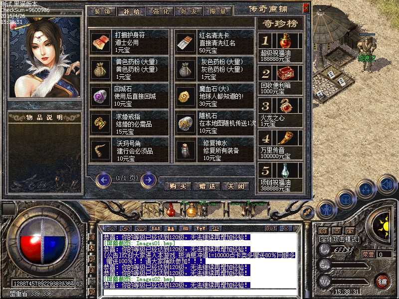Select the 黄色药粉(大量) pouch icon
Image resolution: width=399 pixels, height=299 pixels.
[x=100, y=69]
